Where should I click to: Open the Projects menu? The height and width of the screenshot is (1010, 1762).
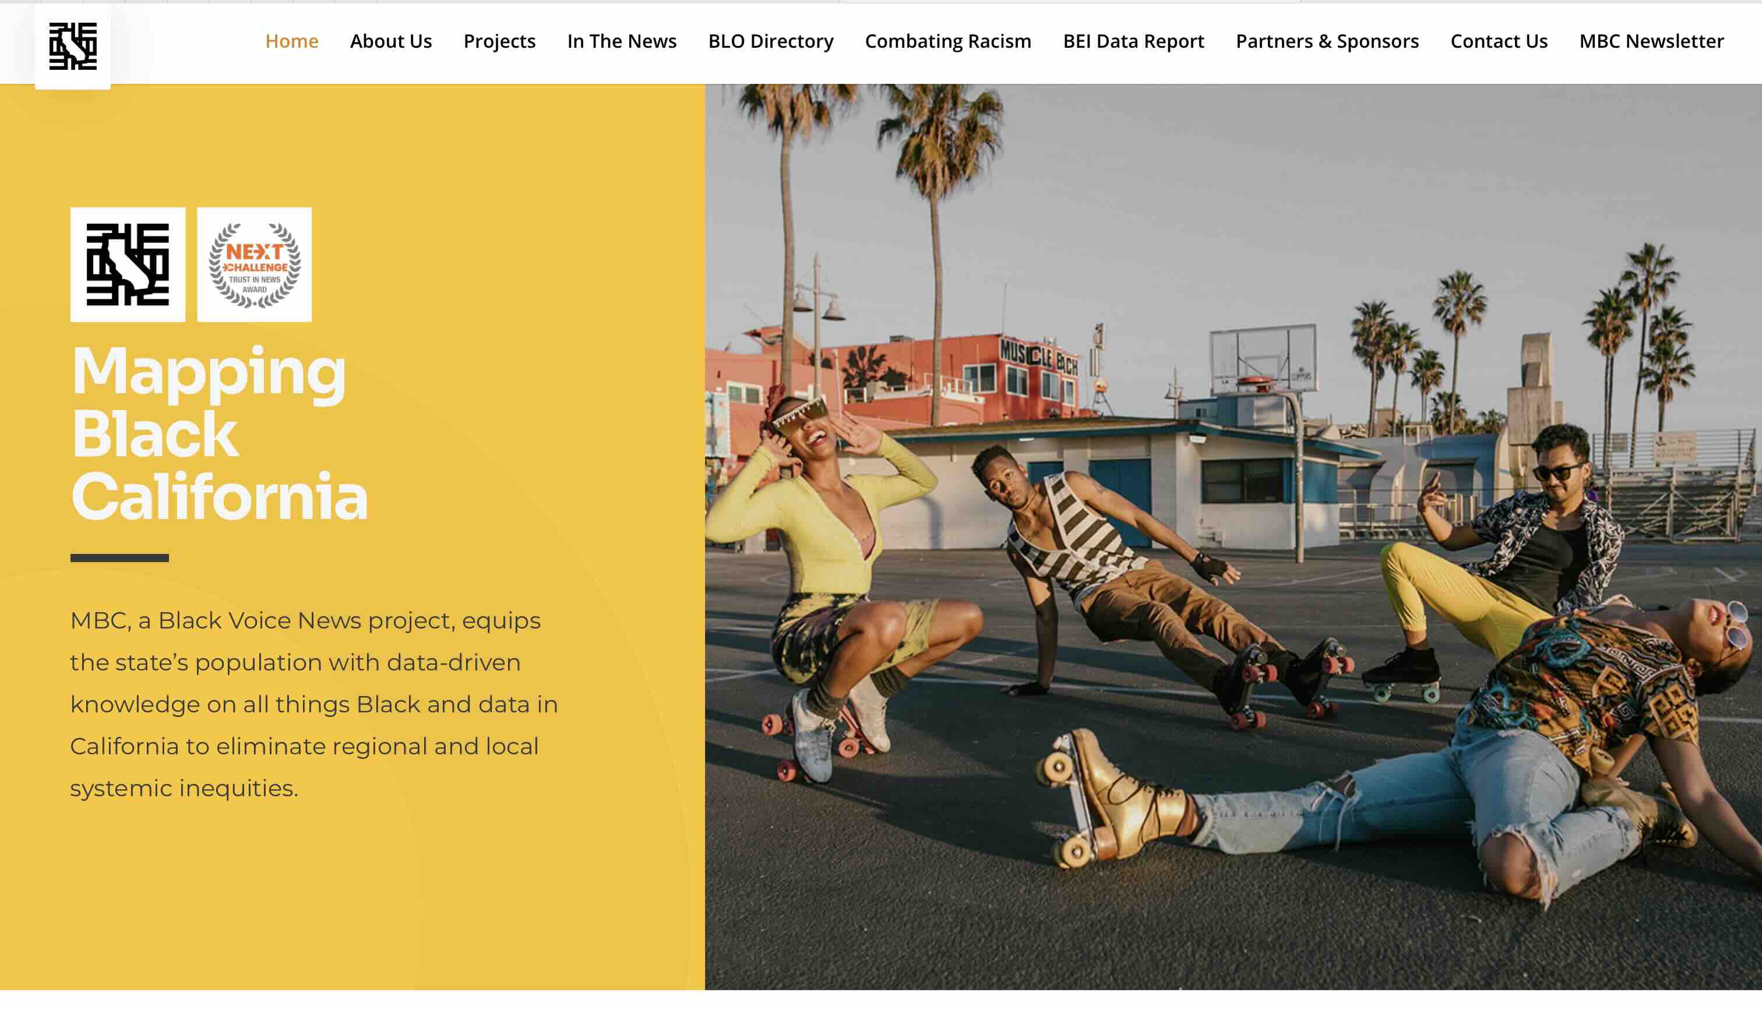499,41
